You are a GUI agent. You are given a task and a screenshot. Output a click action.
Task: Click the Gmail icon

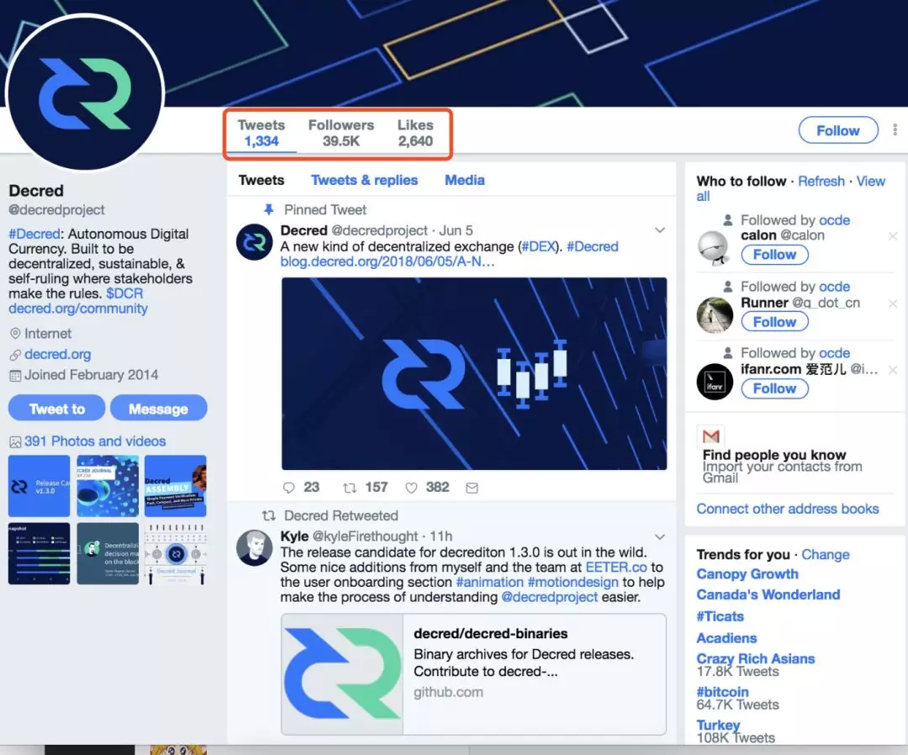click(711, 436)
